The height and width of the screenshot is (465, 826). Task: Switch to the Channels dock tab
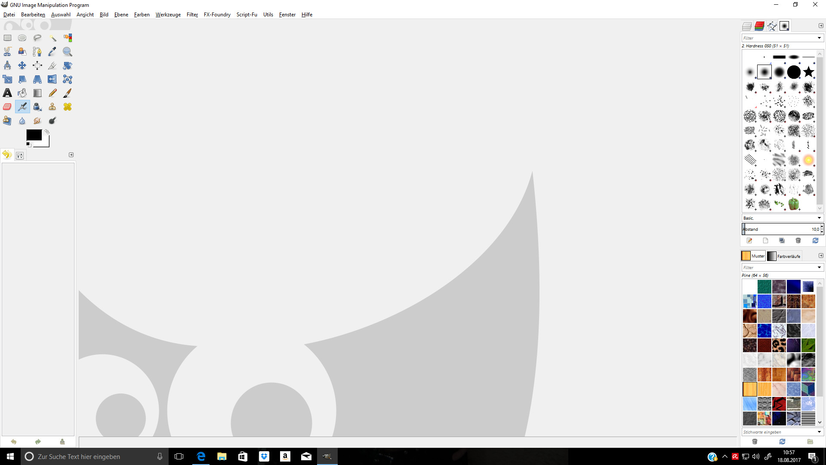point(759,26)
